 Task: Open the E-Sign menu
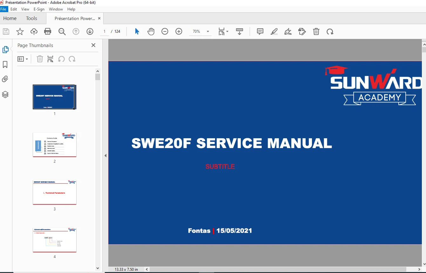point(39,9)
